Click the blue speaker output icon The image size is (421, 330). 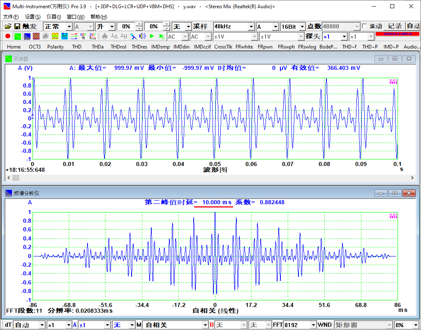click(143, 36)
